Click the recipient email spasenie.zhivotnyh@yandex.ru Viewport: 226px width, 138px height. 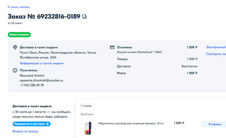41,80
